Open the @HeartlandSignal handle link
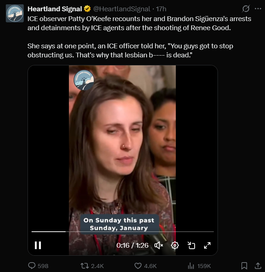 122,9
